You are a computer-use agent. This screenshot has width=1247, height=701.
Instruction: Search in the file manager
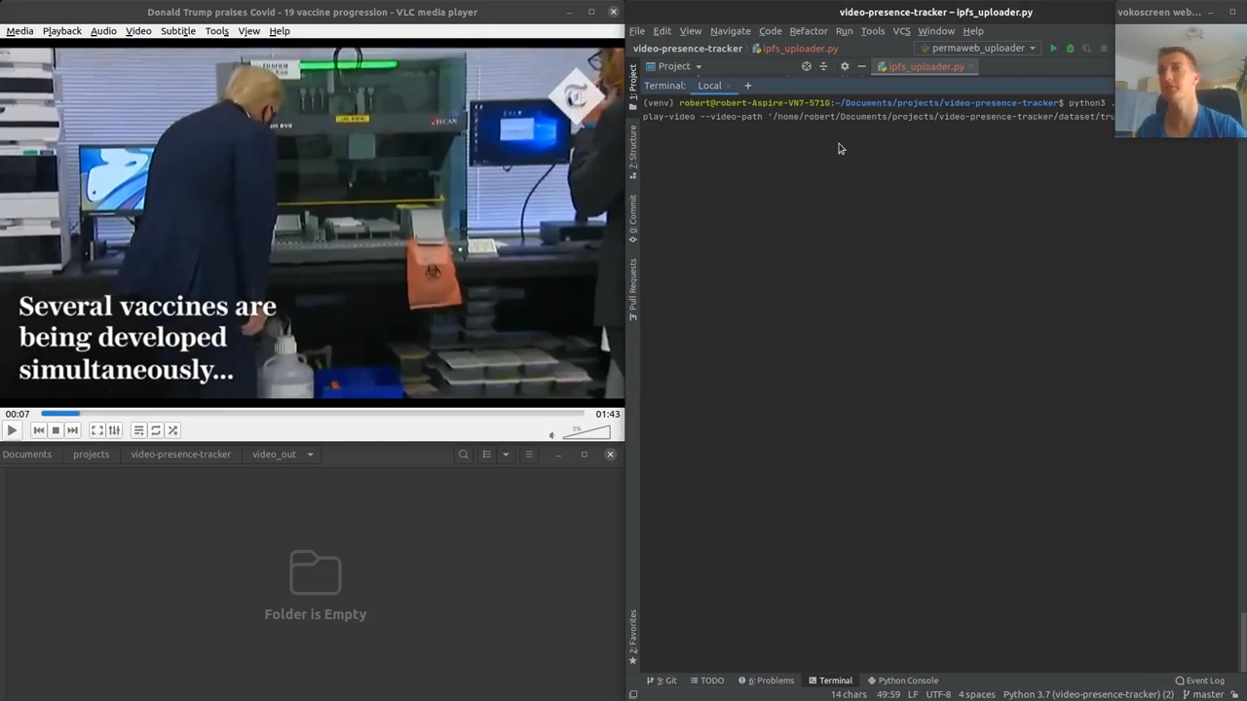tap(464, 455)
